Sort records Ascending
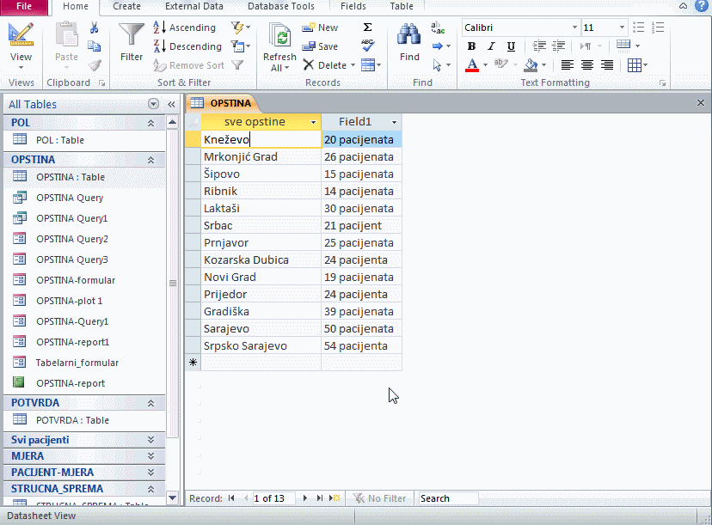712x525 pixels. coord(184,27)
